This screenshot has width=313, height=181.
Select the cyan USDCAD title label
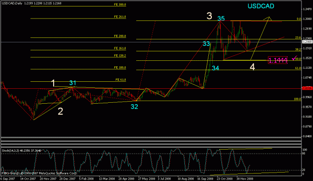pyautogui.click(x=261, y=6)
